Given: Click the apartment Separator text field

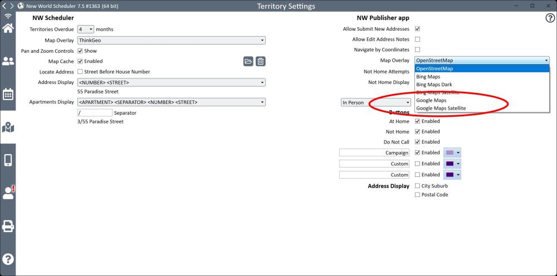Looking at the screenshot, I should (95, 113).
